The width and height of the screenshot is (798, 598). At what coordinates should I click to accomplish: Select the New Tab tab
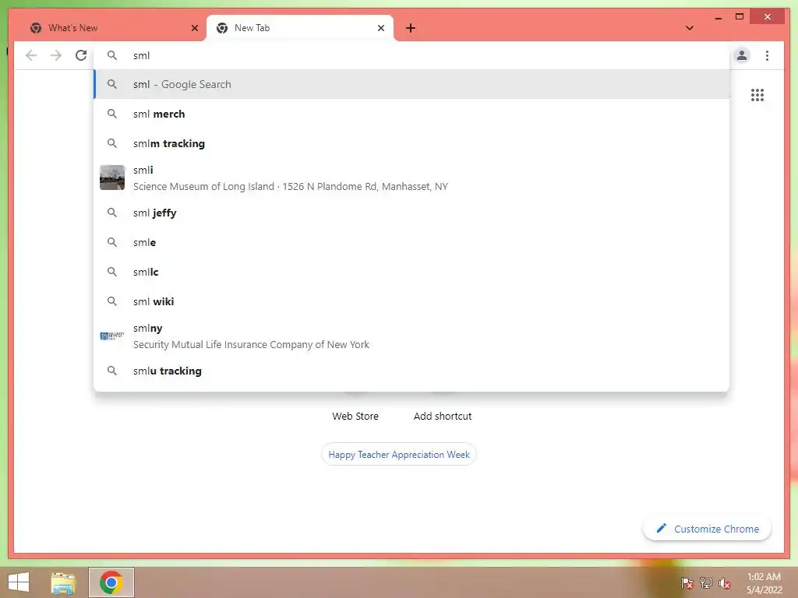click(x=300, y=28)
